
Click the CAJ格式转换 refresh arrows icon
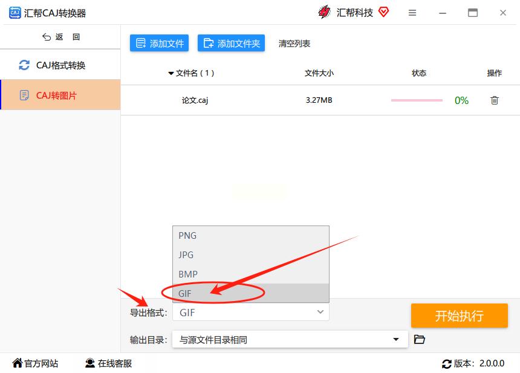click(24, 65)
